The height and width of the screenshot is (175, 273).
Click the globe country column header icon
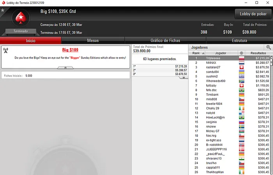click(x=241, y=53)
